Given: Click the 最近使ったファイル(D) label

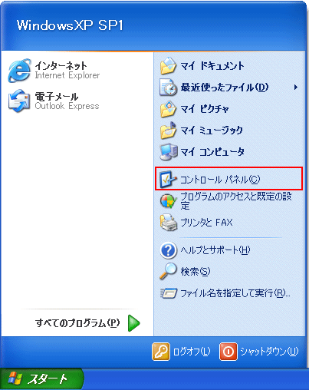Looking at the screenshot, I should (225, 88).
